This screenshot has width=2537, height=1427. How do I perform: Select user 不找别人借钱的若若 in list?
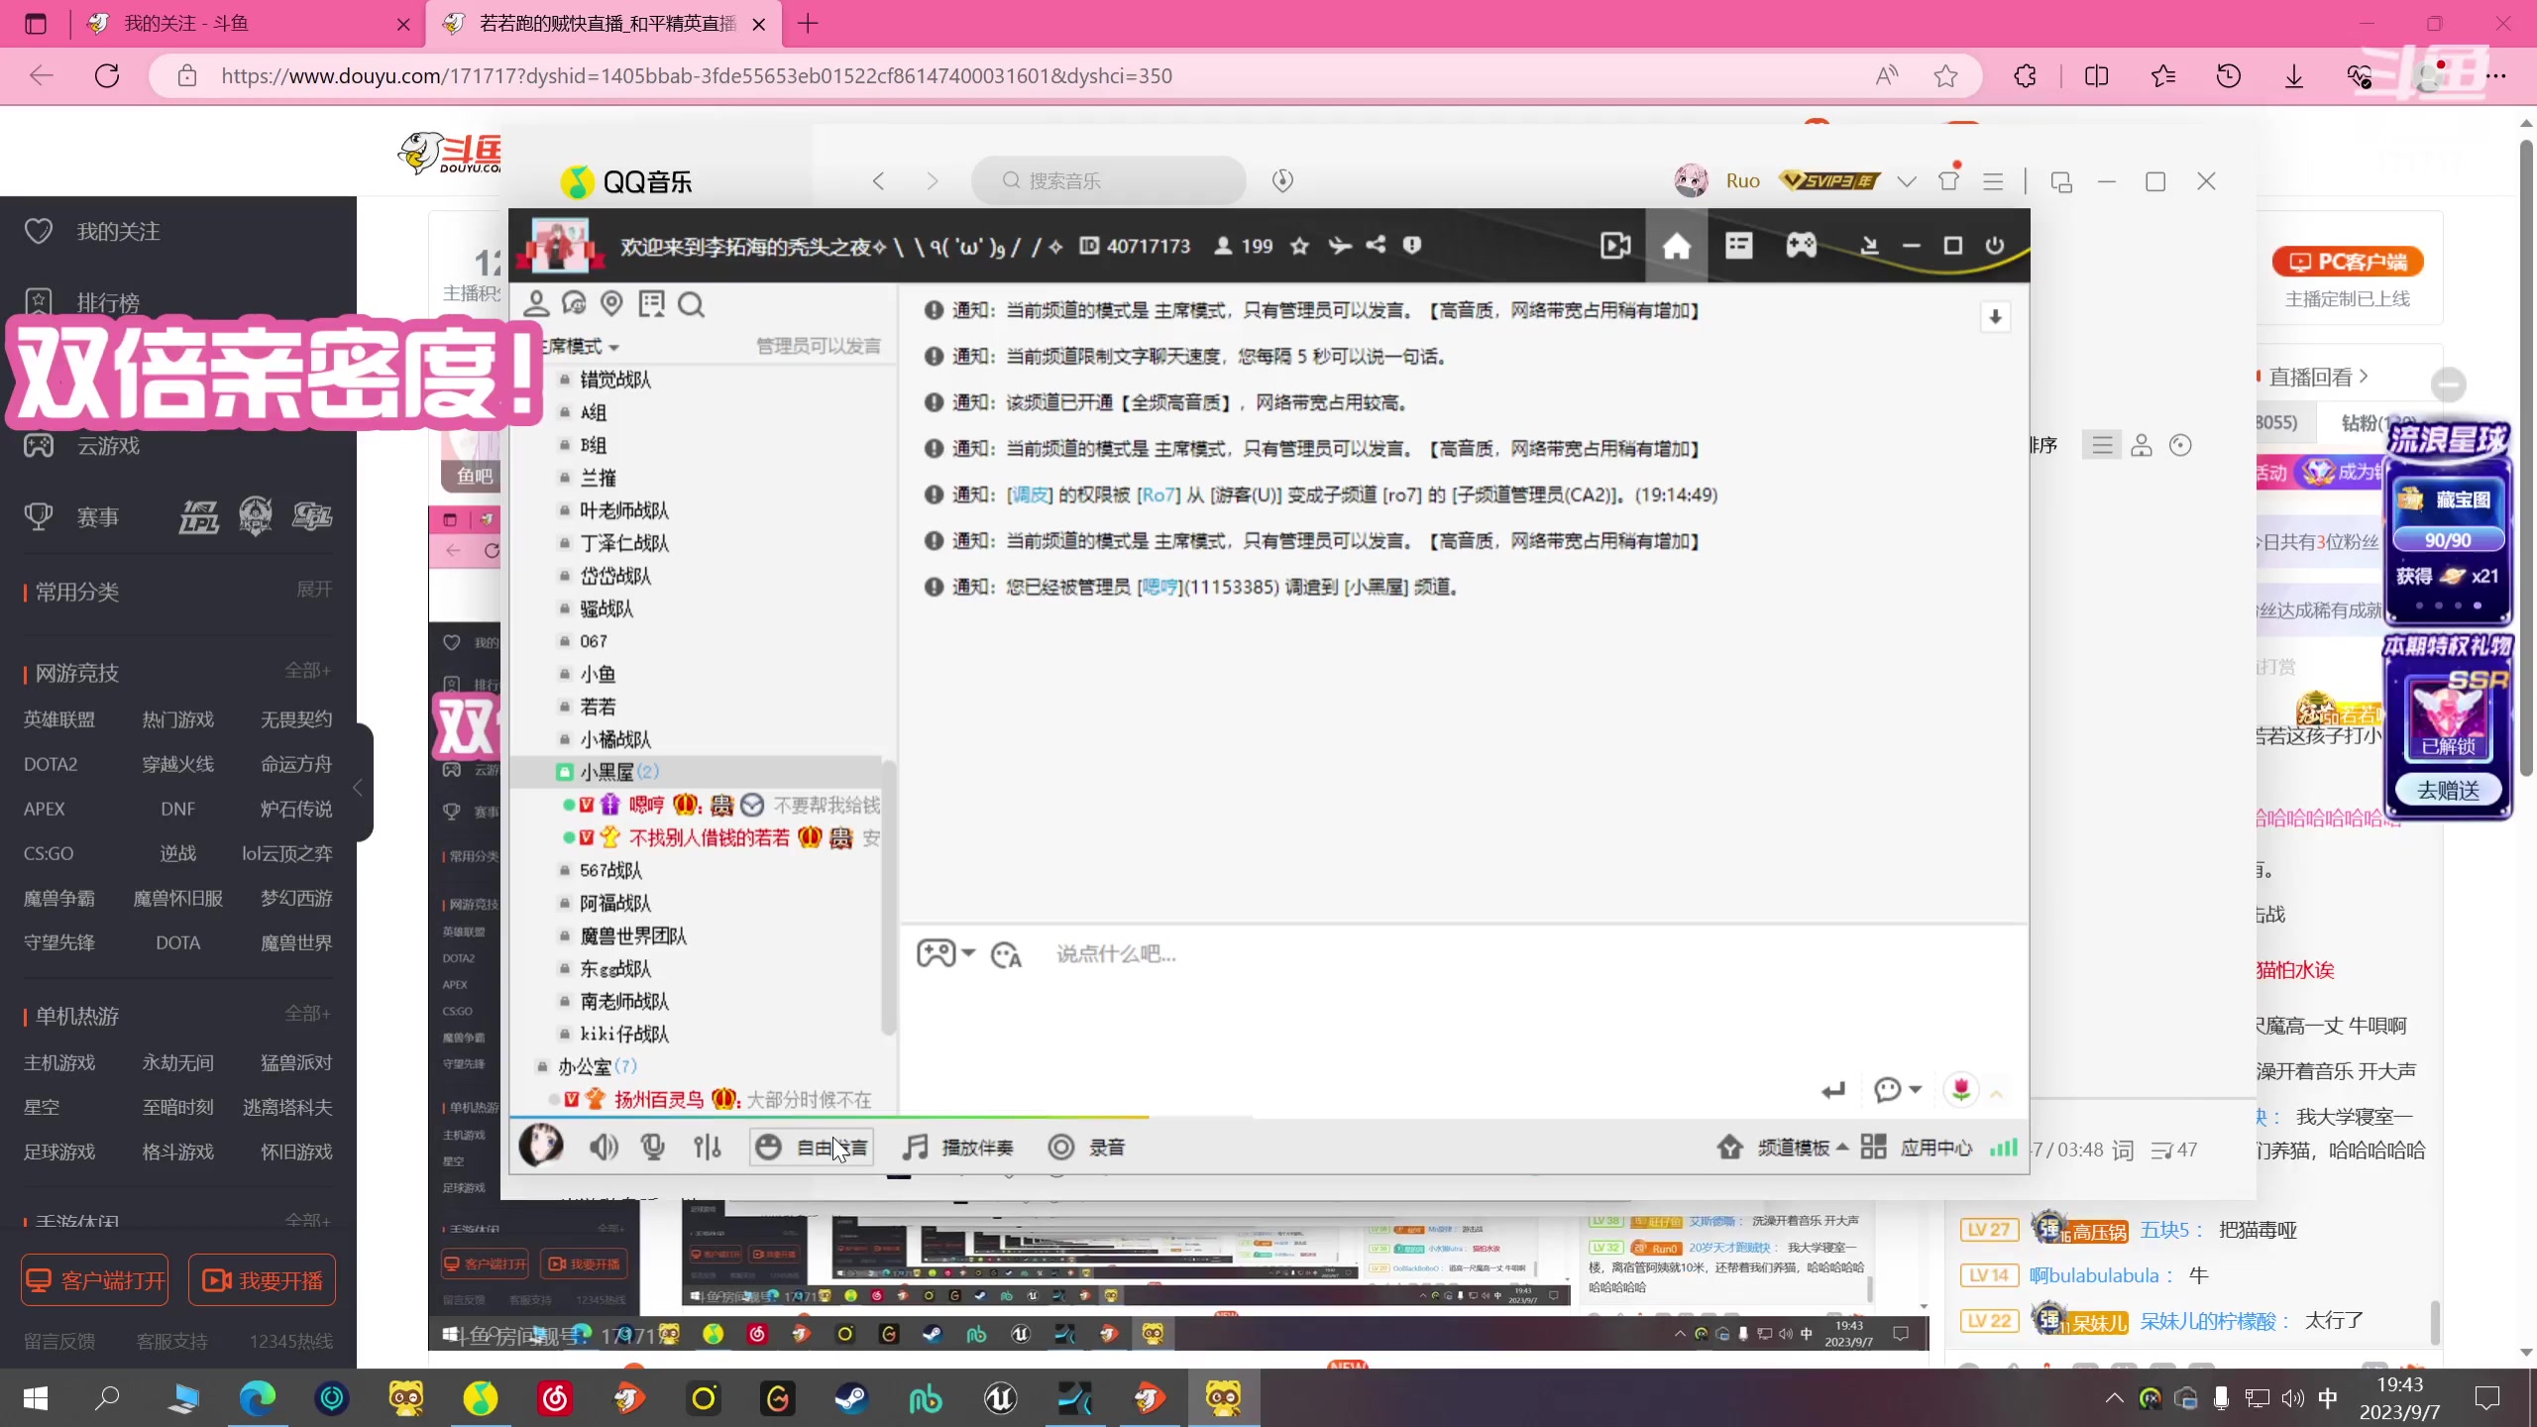pyautogui.click(x=710, y=837)
